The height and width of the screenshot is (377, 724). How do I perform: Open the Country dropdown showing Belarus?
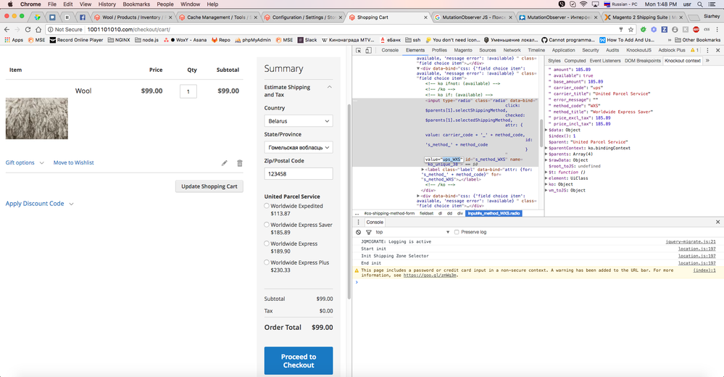(298, 121)
